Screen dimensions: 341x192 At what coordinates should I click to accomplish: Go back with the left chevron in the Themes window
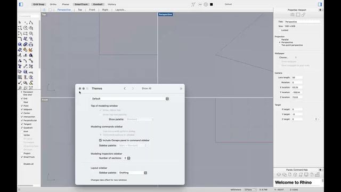click(125, 89)
